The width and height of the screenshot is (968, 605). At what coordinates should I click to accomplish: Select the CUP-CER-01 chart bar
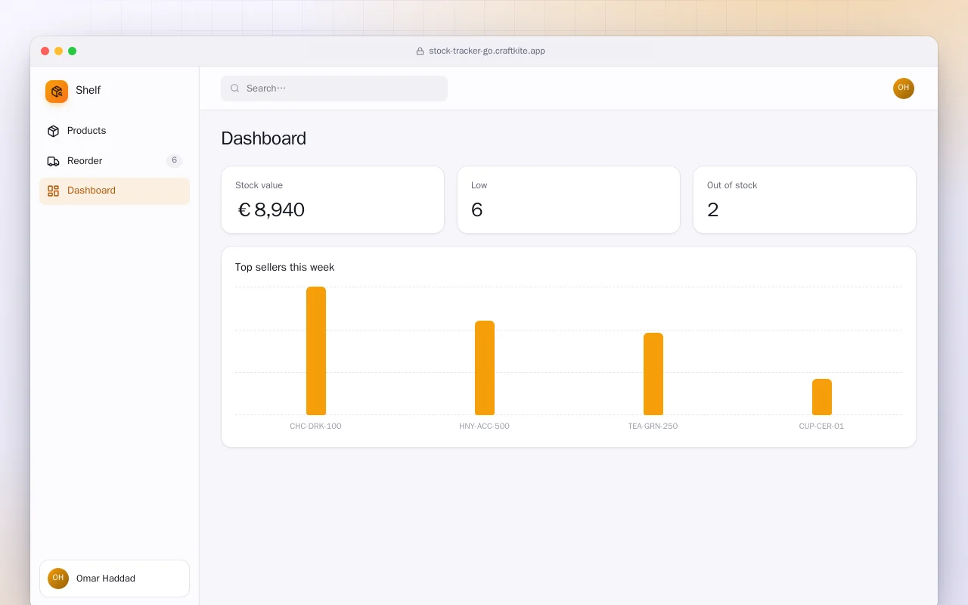click(822, 397)
